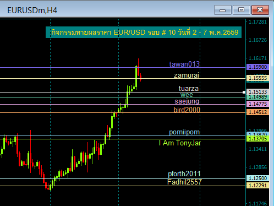The image size is (274, 206).
Task: Click the teal chart title banner
Action: click(144, 32)
